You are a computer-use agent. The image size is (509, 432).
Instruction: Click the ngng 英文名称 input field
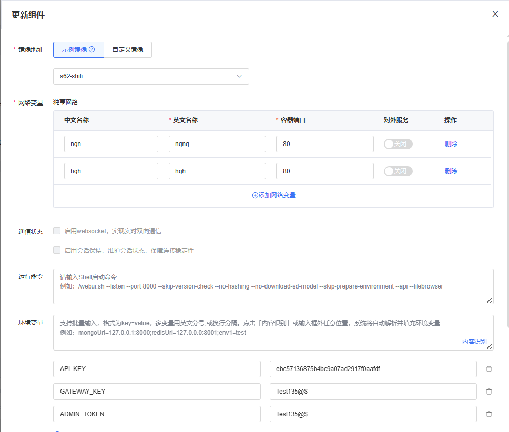(217, 144)
